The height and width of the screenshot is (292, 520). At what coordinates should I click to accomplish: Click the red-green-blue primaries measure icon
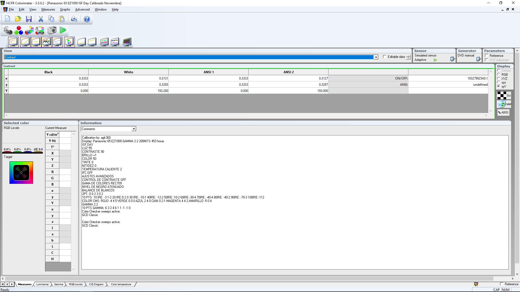(19, 30)
